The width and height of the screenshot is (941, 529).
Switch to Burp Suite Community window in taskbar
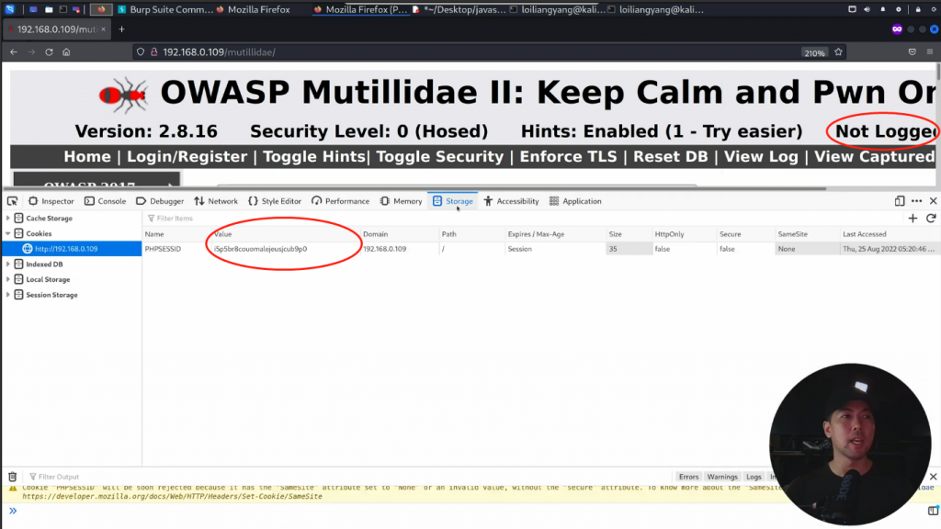point(165,9)
